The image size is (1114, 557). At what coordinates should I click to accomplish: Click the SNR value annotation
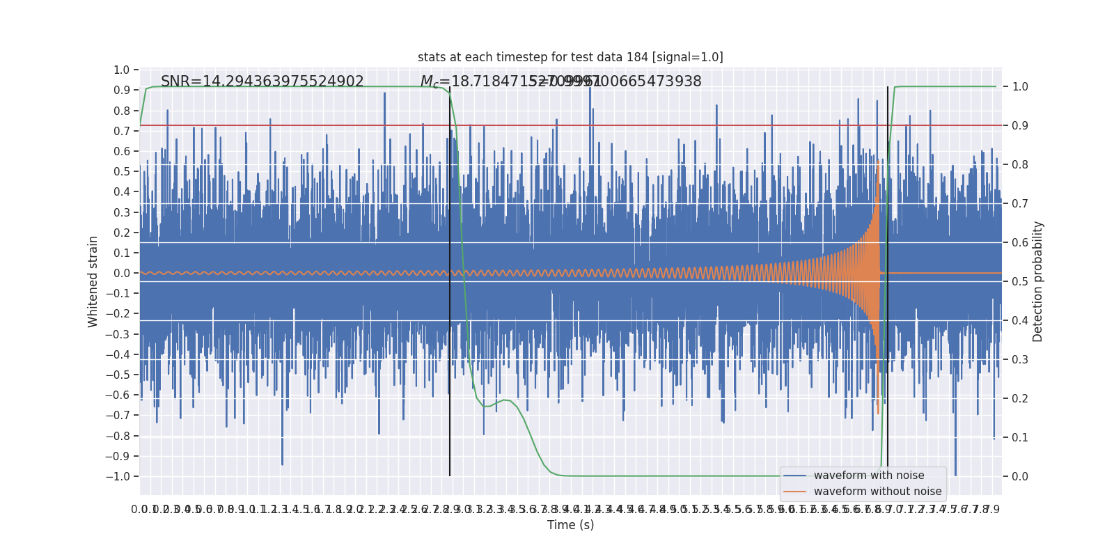(x=262, y=81)
